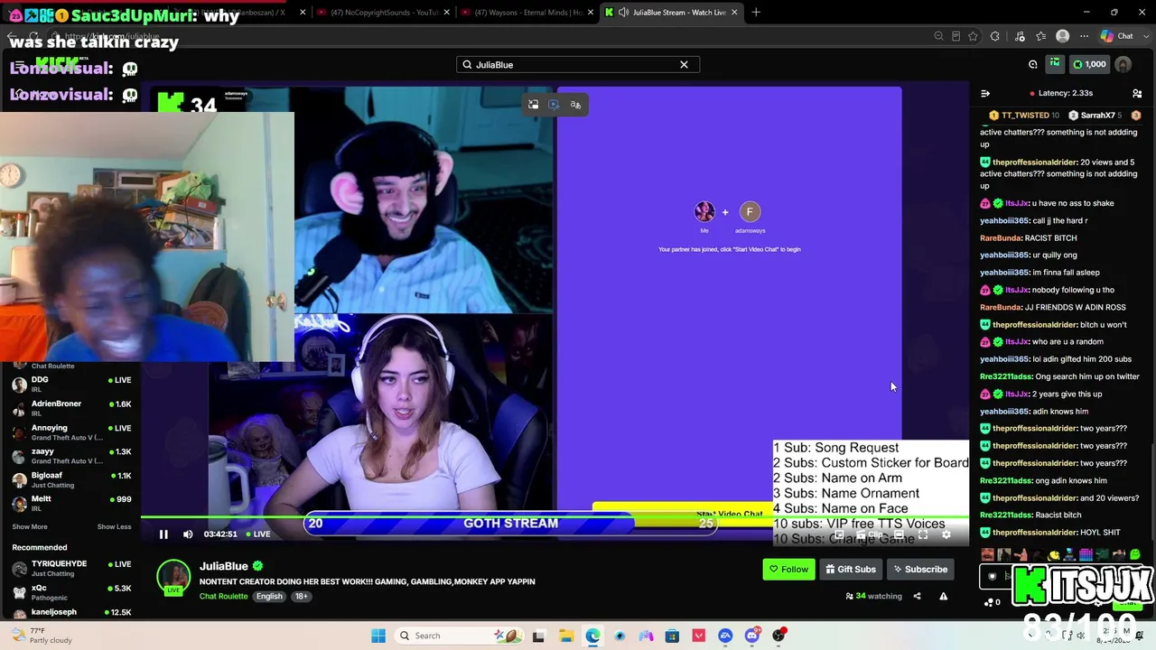
Task: Click the Chat Roulette category link
Action: point(223,597)
